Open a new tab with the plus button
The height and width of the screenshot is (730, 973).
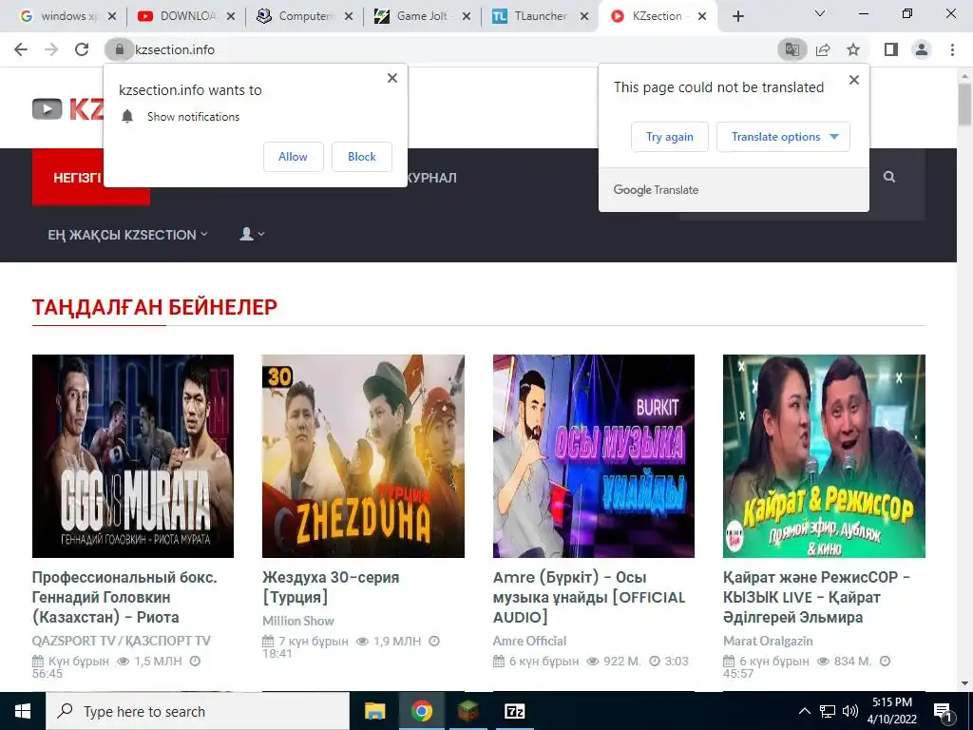[737, 16]
